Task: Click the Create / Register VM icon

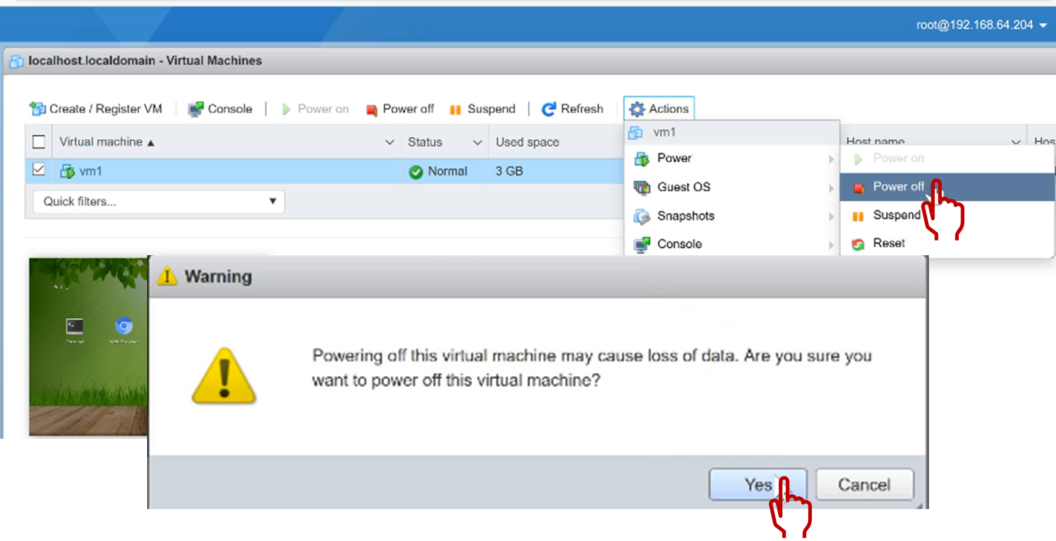Action: point(37,109)
